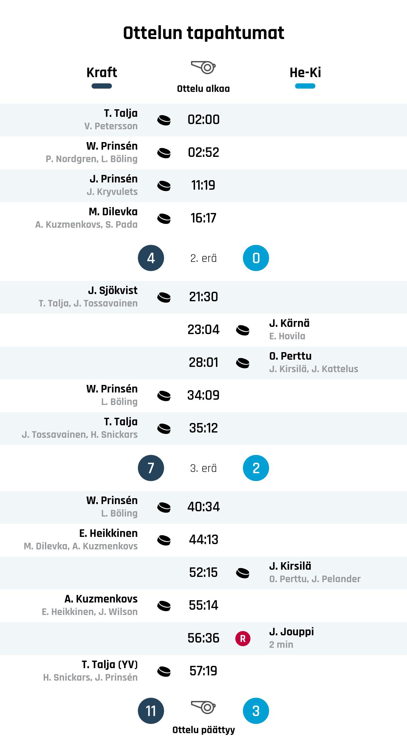Click the puck icon at 02:00

point(164,120)
